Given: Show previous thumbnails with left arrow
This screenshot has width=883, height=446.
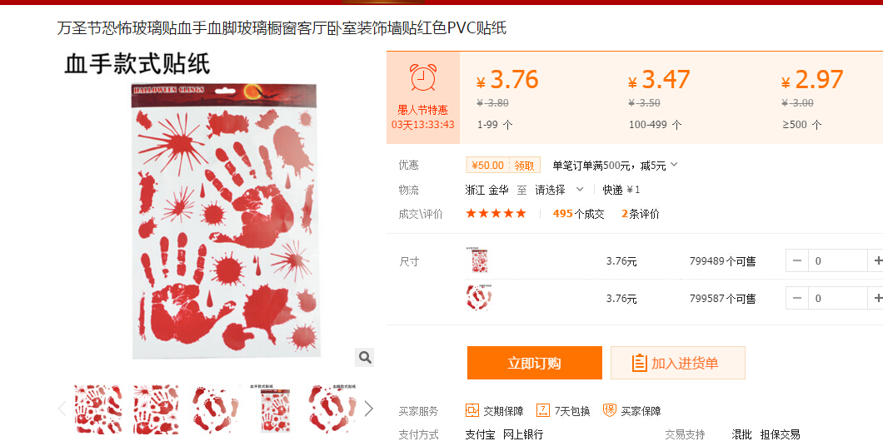Looking at the screenshot, I should click(62, 409).
